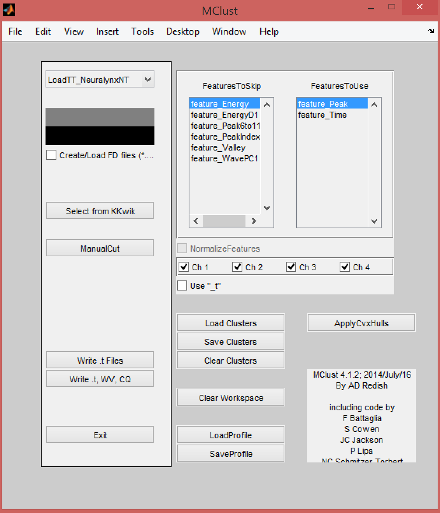Image resolution: width=440 pixels, height=513 pixels.
Task: Open the Tools menu
Action: click(x=142, y=32)
